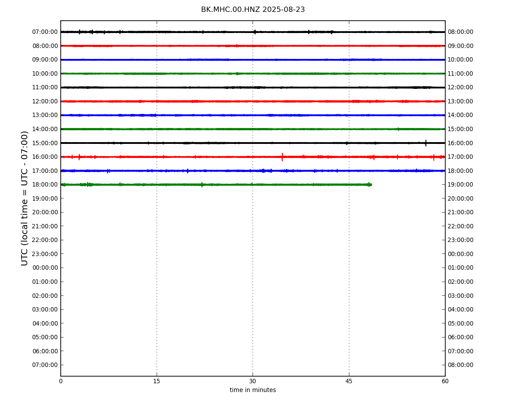Click left-axis label 21:00:00
The width and height of the screenshot is (506, 418).
click(x=45, y=226)
